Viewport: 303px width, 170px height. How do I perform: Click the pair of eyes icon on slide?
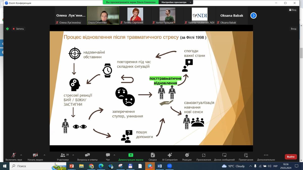coord(80,126)
